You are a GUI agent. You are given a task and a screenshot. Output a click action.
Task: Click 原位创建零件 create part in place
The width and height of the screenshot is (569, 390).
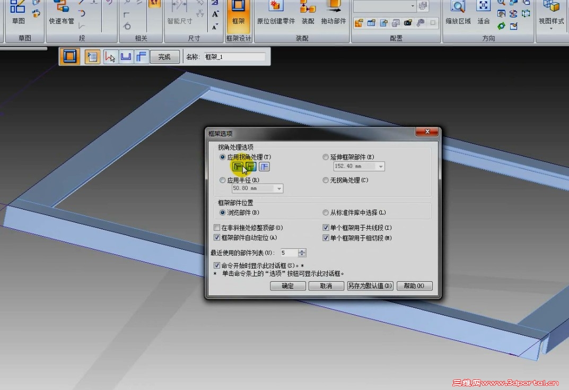(276, 13)
